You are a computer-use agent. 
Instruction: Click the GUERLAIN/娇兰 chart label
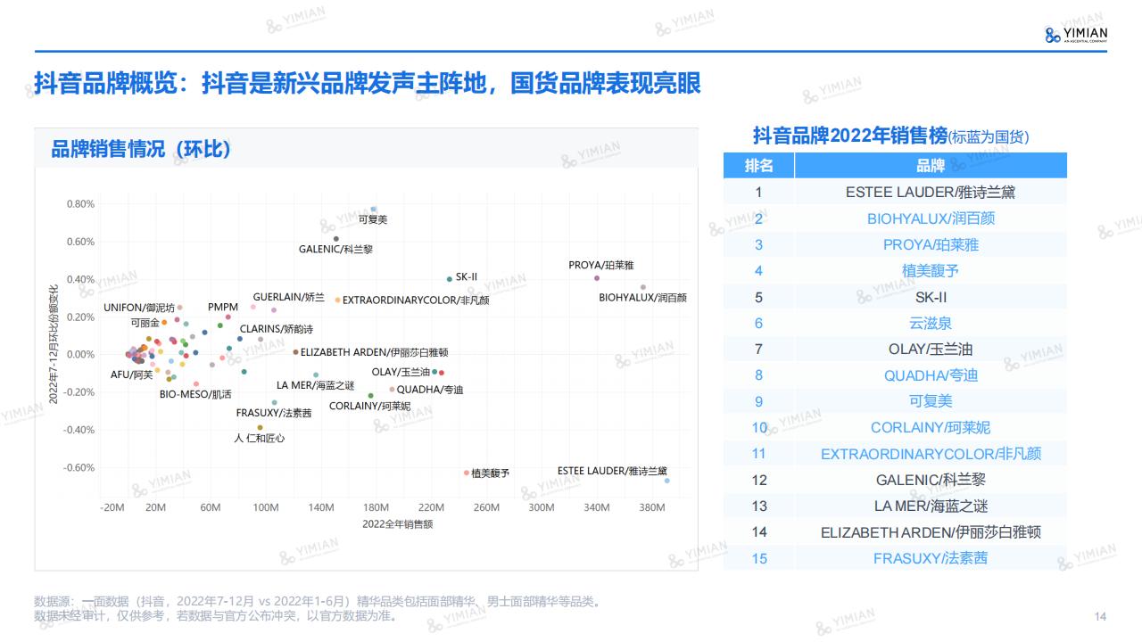289,297
